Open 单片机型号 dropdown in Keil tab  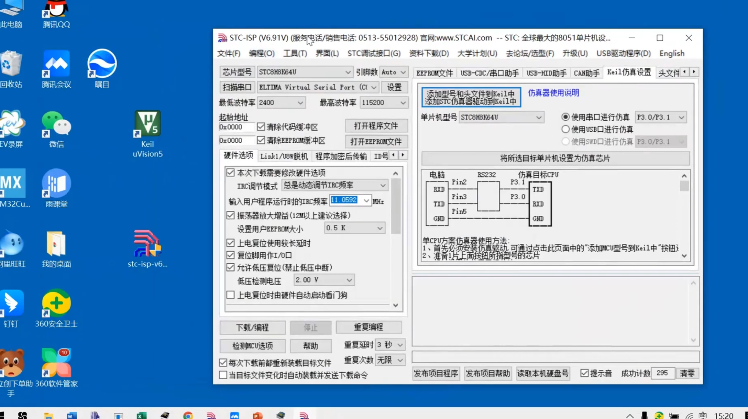[x=501, y=117]
